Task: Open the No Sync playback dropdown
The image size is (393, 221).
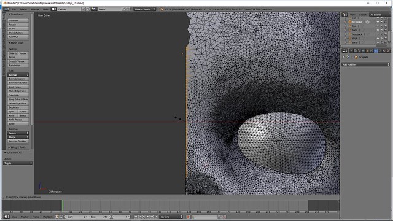Action: pos(171,217)
